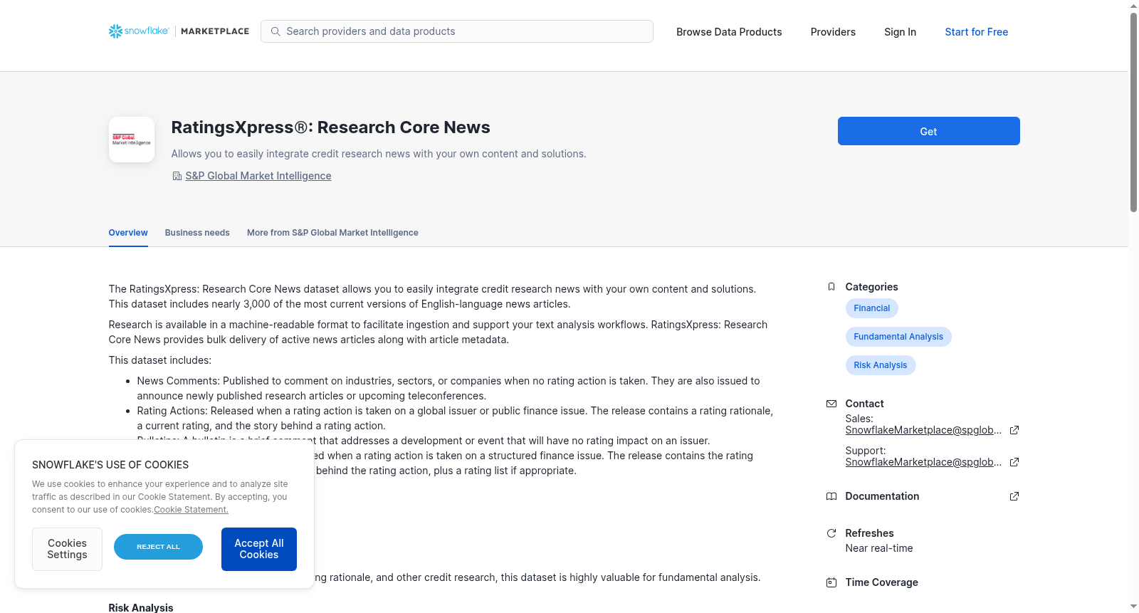
Task: Focus the search providers and data products field
Action: click(x=457, y=31)
